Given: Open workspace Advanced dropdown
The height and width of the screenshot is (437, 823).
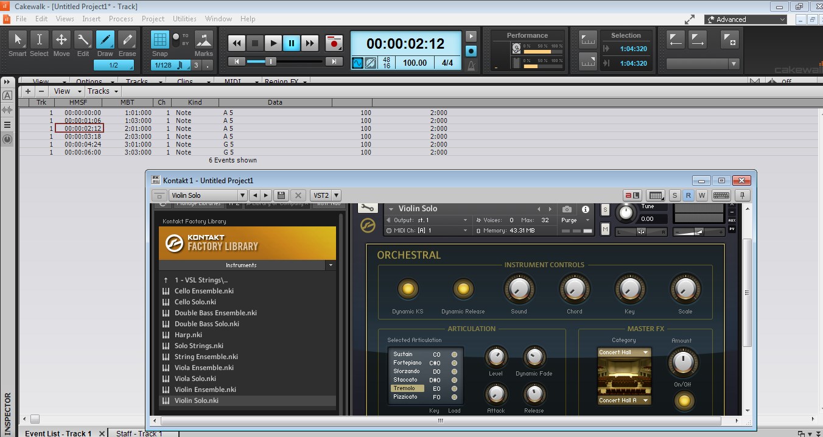Looking at the screenshot, I should point(746,19).
